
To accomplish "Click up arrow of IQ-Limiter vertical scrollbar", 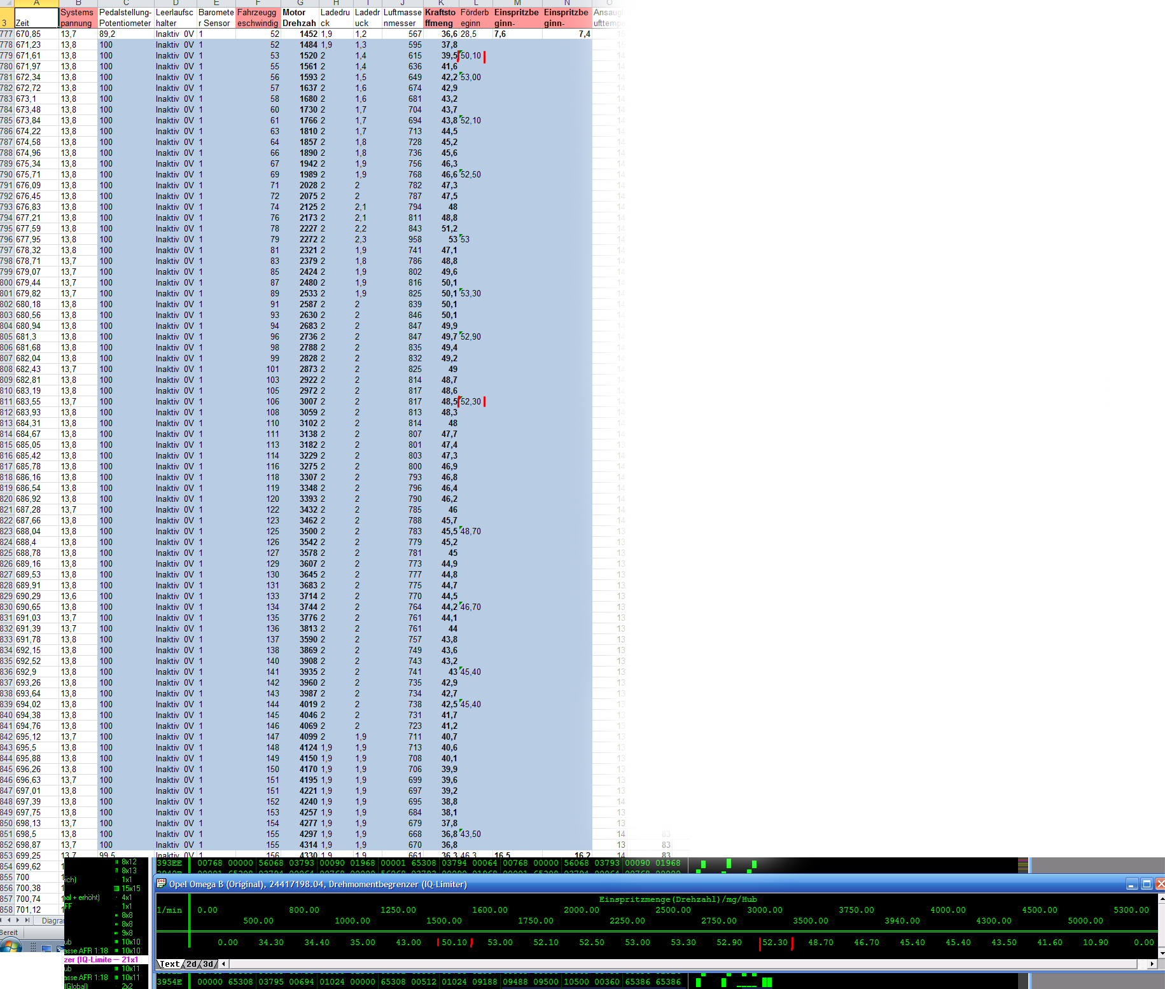I will [1162, 899].
